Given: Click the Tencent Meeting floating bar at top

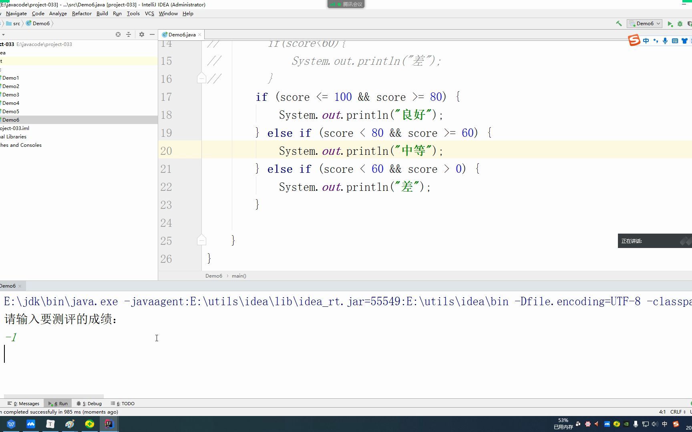Looking at the screenshot, I should tap(346, 4).
